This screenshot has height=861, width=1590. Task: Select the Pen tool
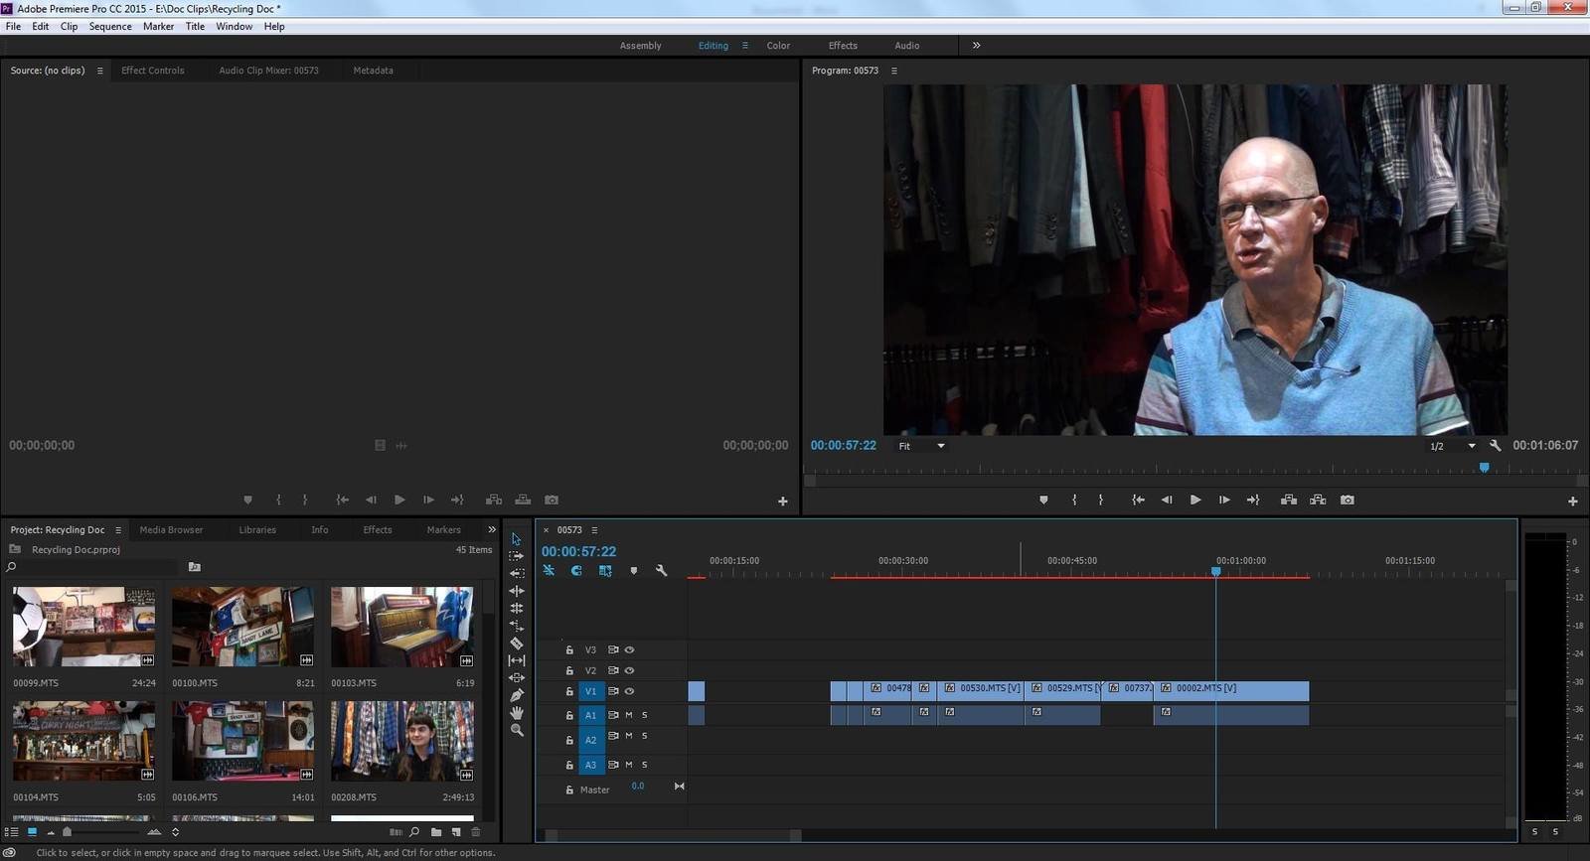click(517, 695)
